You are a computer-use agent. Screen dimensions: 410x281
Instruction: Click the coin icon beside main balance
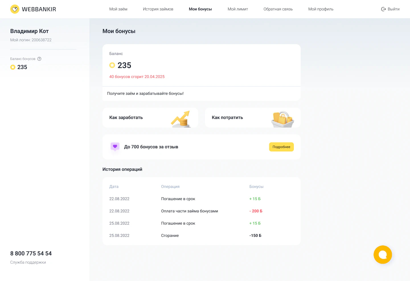pos(112,65)
